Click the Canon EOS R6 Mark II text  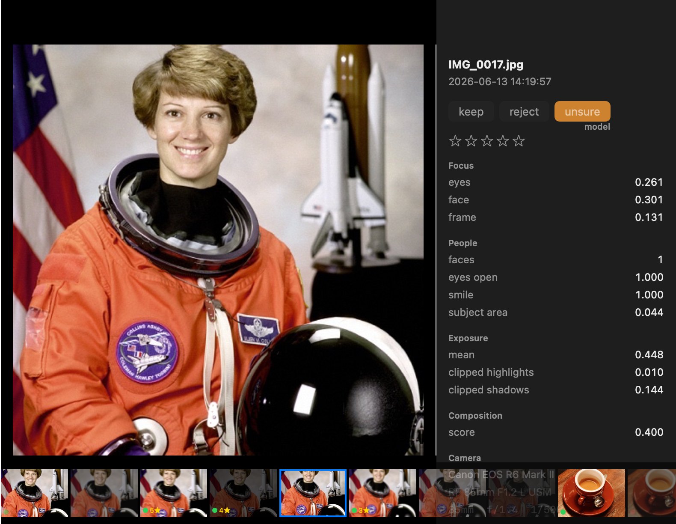pos(501,475)
